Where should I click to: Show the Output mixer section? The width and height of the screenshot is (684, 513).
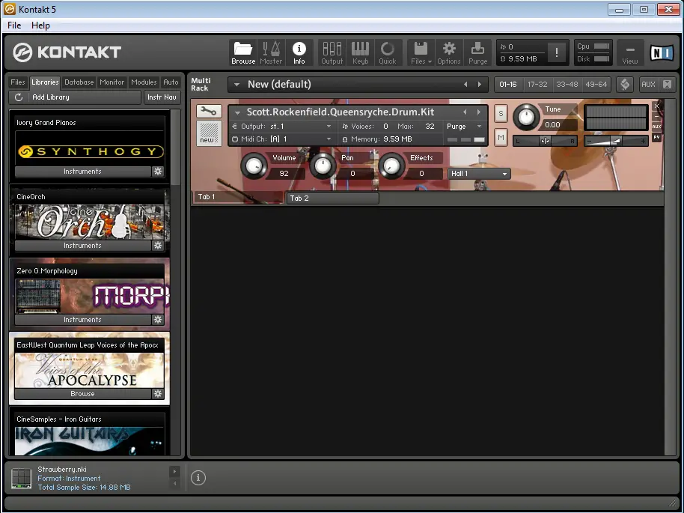pyautogui.click(x=332, y=53)
